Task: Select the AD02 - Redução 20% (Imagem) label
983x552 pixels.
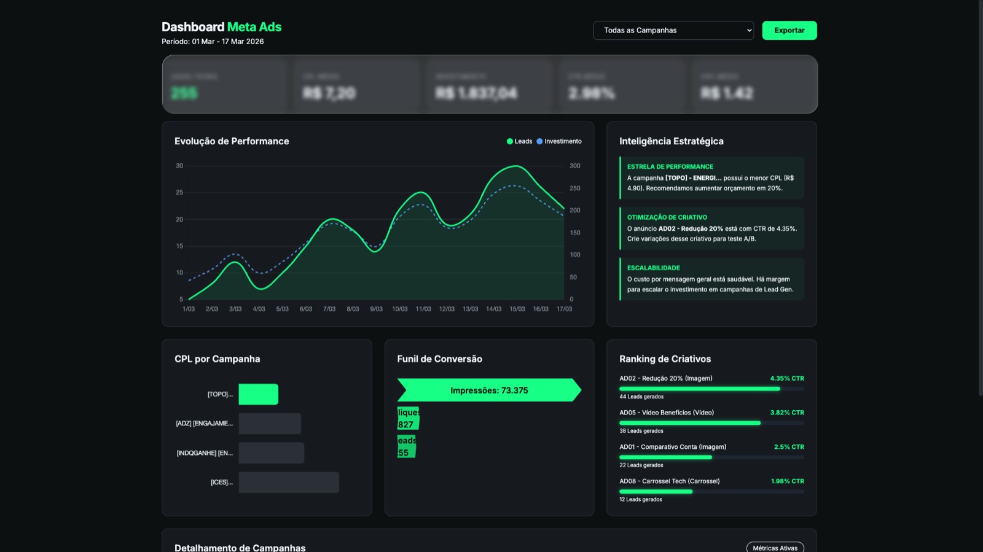Action: 666,378
